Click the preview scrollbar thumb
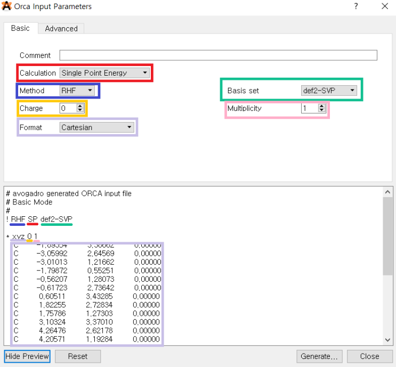 click(387, 236)
